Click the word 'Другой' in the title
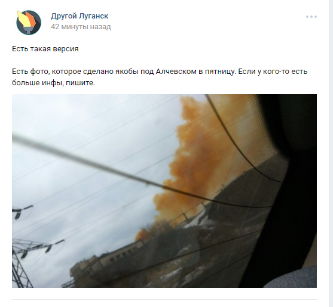 tap(64, 16)
